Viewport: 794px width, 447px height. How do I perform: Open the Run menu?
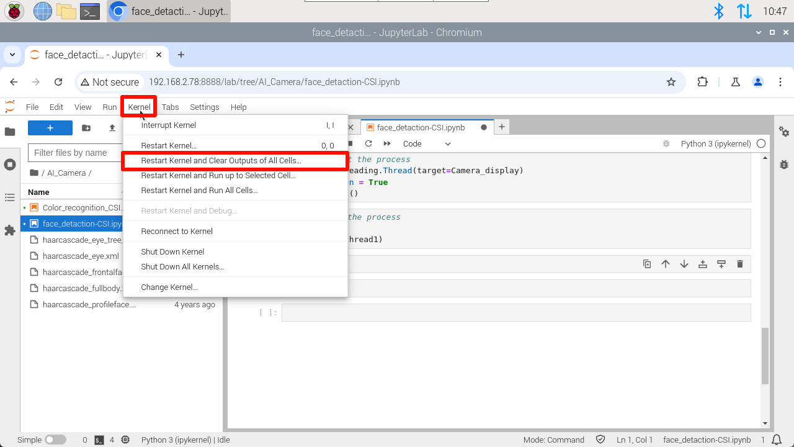click(110, 107)
